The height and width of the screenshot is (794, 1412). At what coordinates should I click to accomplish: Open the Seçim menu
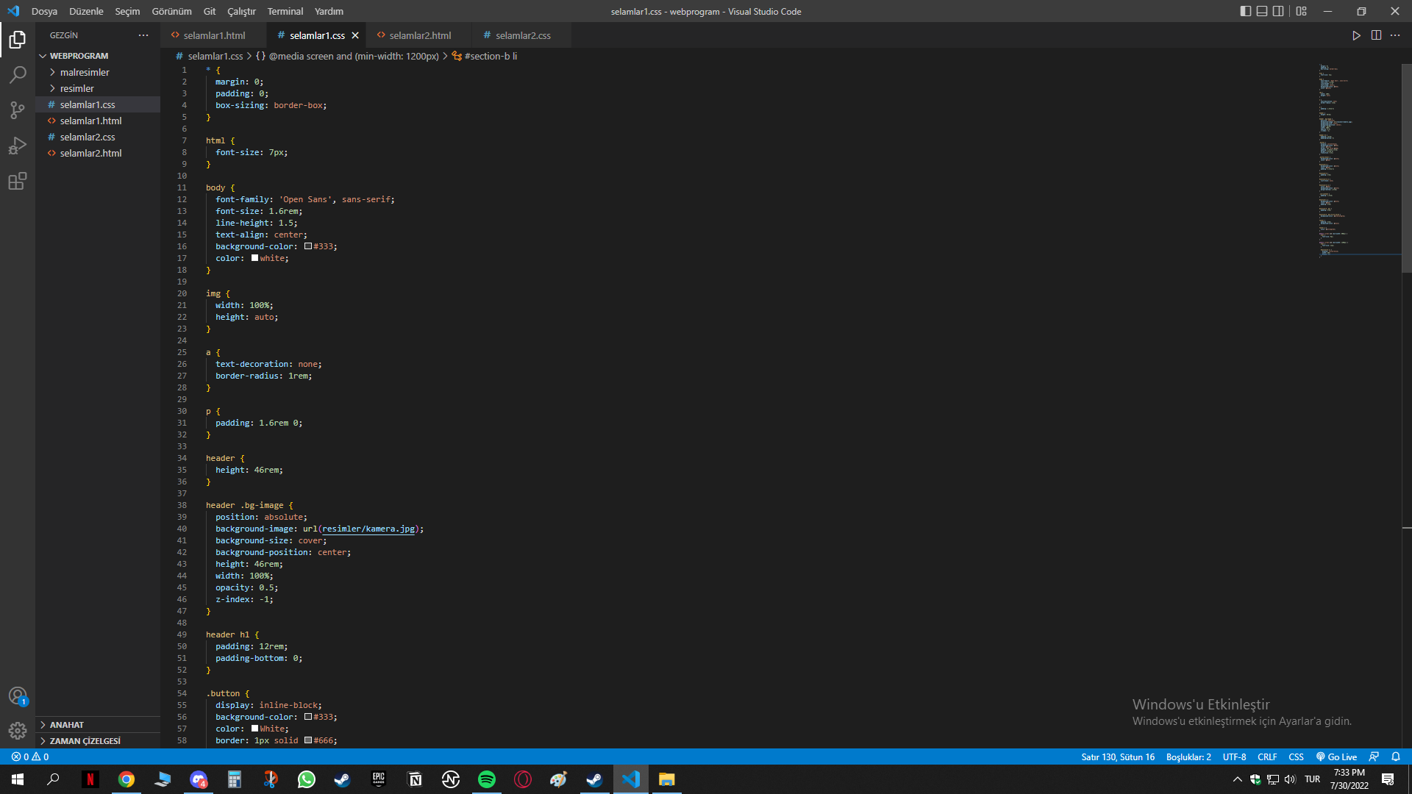(127, 11)
